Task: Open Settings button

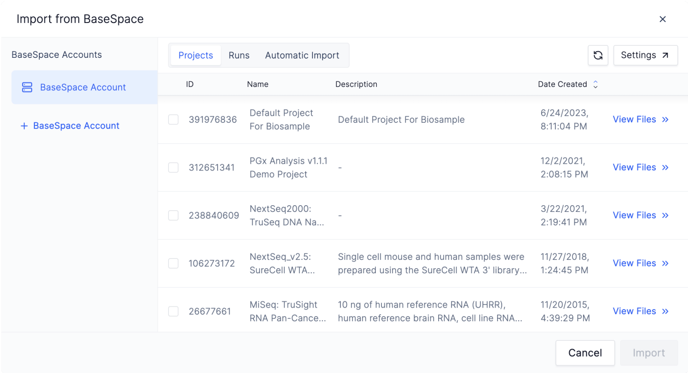Action: pyautogui.click(x=646, y=55)
